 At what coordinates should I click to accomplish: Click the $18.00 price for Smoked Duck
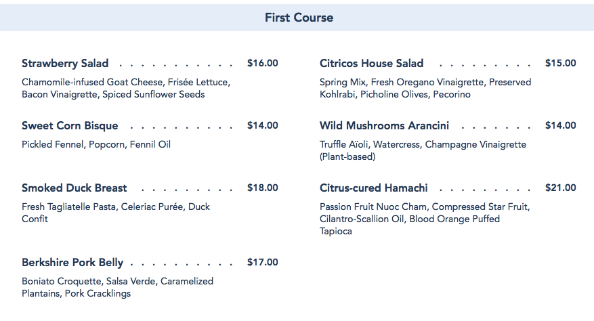click(x=263, y=188)
